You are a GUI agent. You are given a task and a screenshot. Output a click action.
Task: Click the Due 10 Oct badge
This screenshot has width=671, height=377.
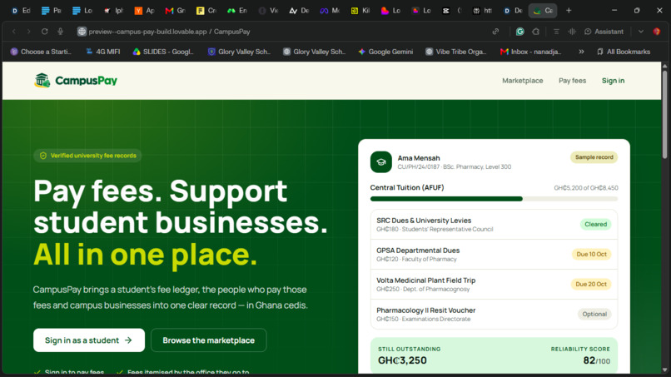(591, 254)
